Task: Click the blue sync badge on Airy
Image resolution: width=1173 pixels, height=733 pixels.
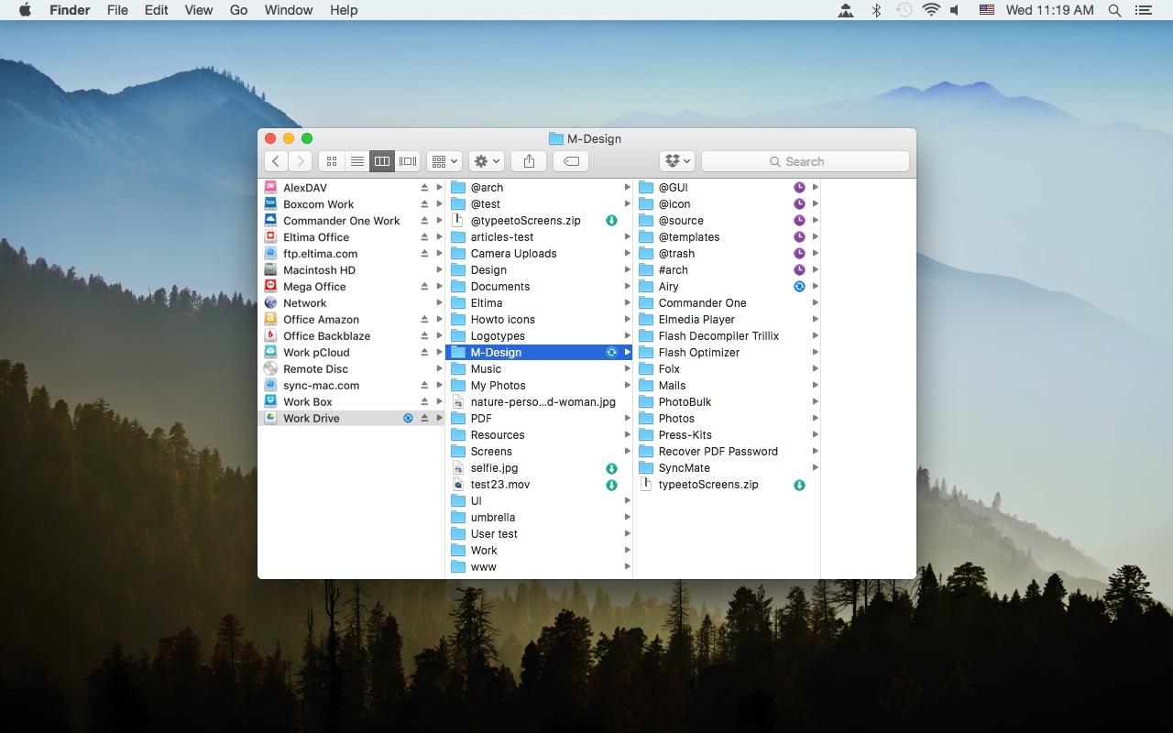Action: (799, 287)
